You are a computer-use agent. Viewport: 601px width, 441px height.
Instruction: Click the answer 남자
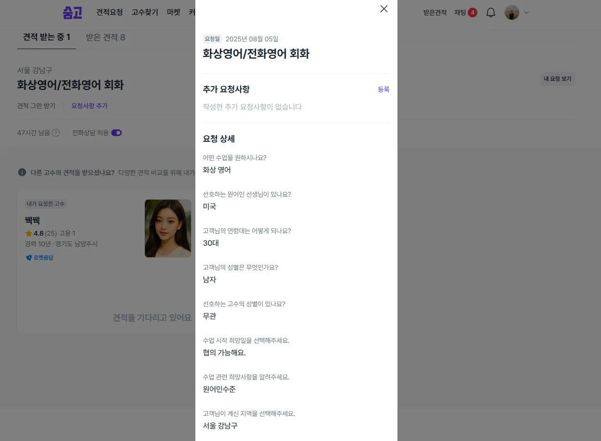(210, 279)
